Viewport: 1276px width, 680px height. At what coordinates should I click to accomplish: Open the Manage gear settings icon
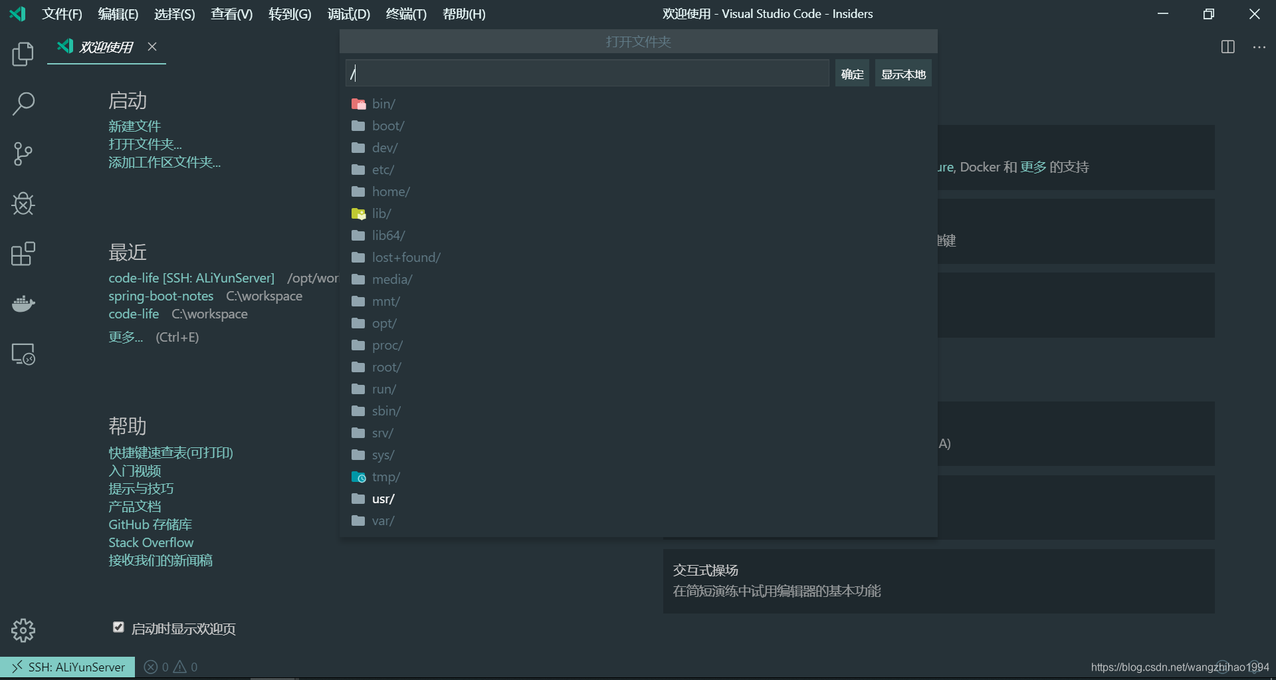[23, 630]
